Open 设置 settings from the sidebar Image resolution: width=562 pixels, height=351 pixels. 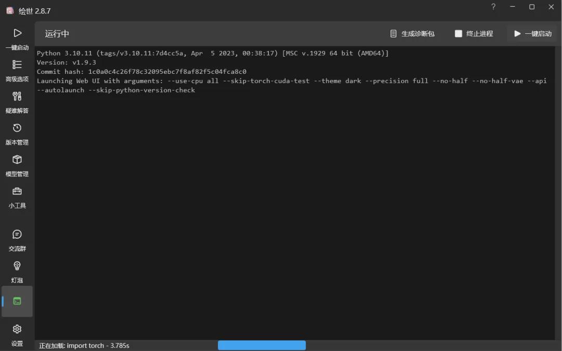(17, 330)
